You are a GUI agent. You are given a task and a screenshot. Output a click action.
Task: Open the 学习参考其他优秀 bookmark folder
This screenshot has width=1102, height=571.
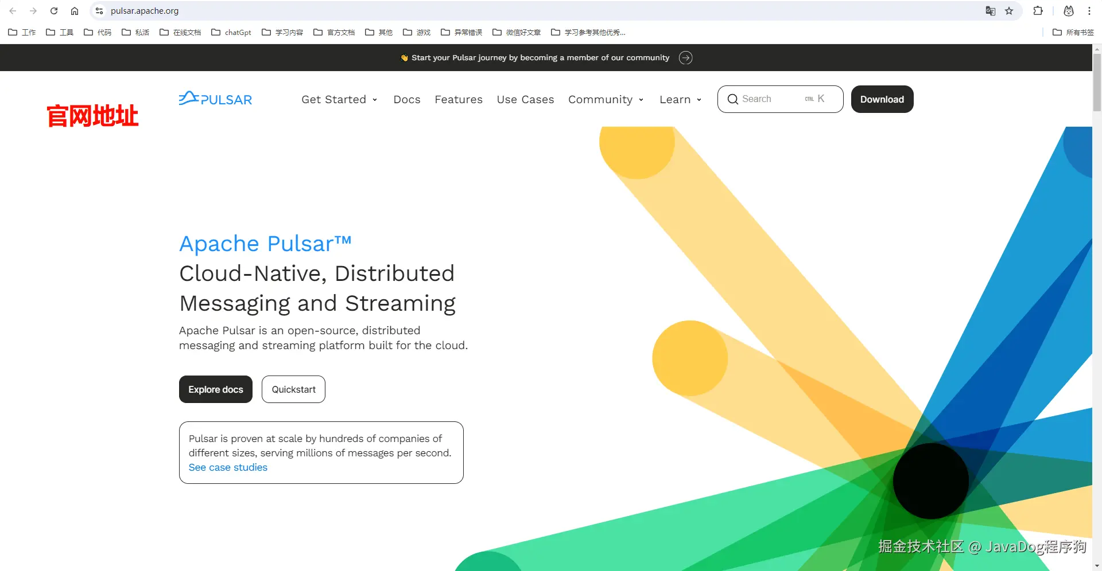588,32
